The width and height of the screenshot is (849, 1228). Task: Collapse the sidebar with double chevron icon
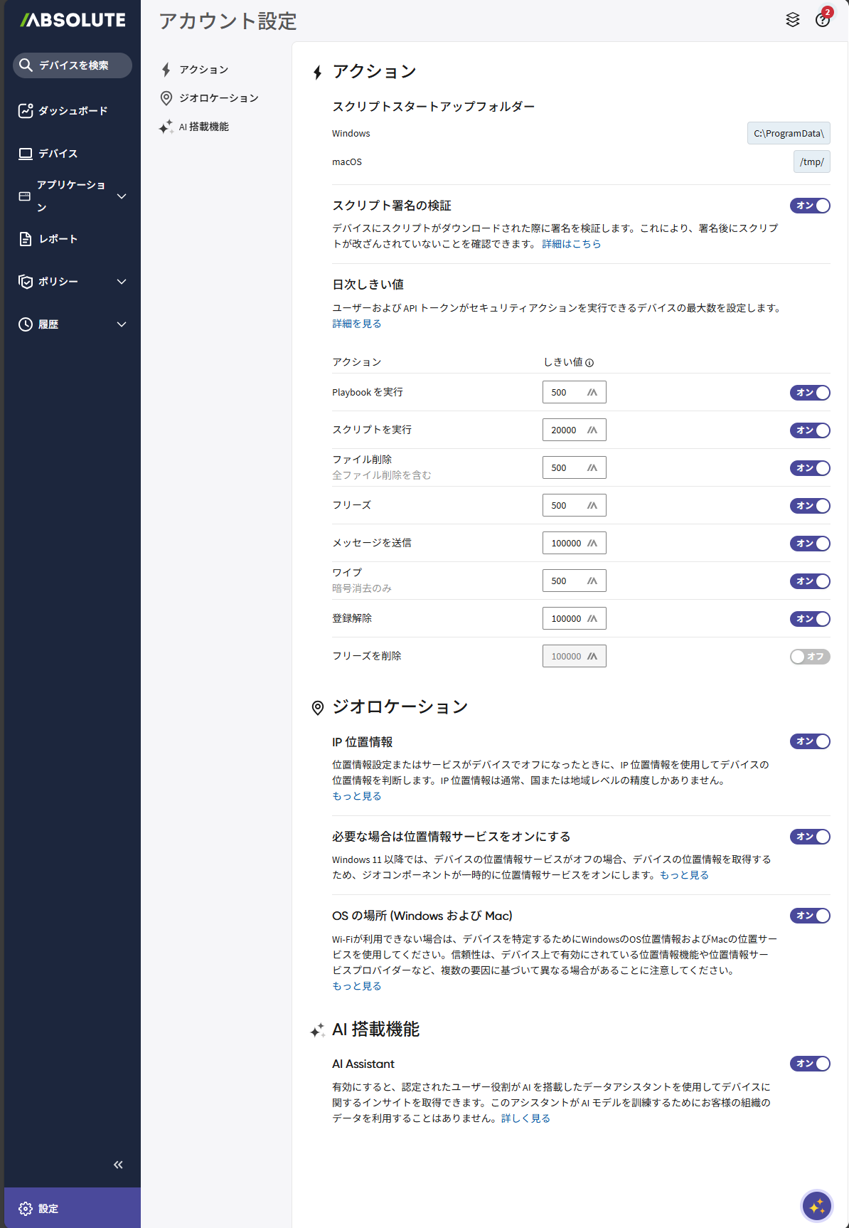click(118, 1165)
